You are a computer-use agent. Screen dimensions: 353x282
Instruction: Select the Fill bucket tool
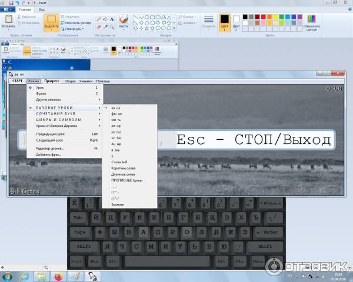tap(105, 19)
